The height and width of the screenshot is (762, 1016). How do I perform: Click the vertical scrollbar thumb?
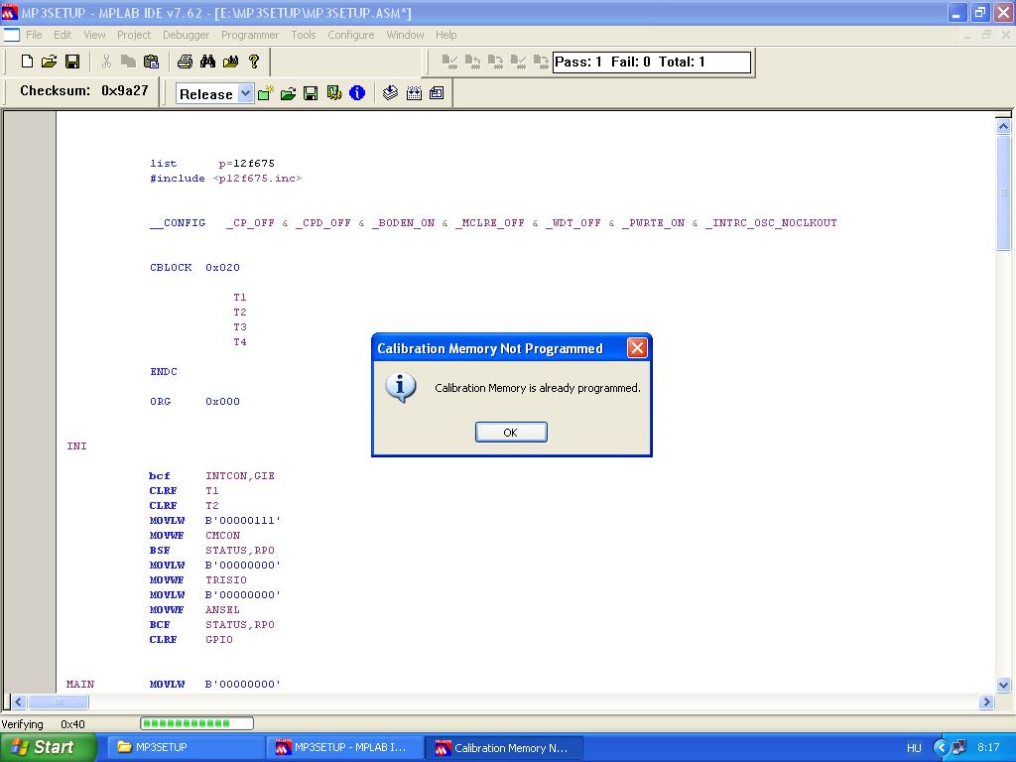click(x=1003, y=192)
